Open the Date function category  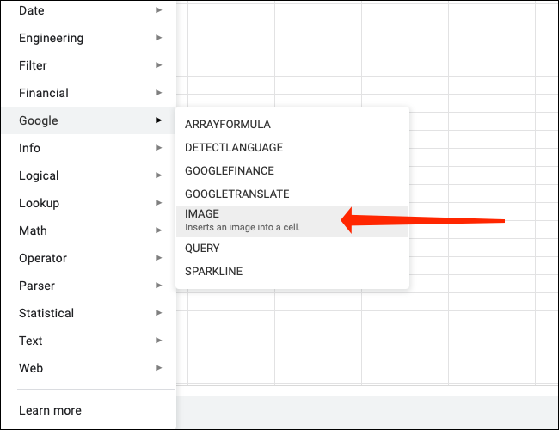32,10
